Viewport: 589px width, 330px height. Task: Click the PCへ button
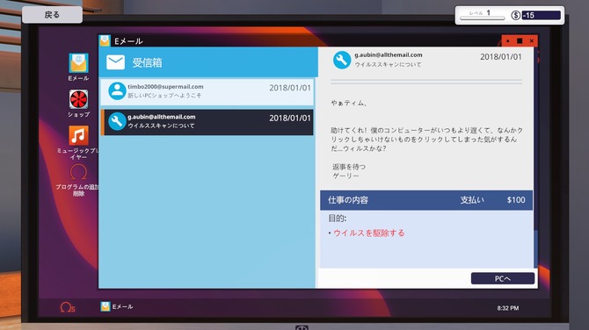(503, 278)
